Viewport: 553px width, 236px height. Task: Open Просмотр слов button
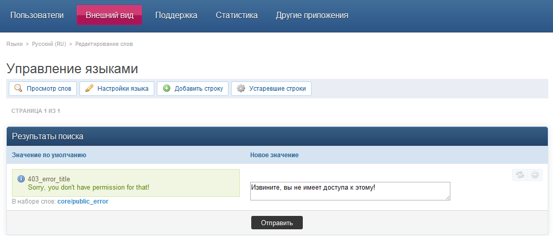(43, 89)
